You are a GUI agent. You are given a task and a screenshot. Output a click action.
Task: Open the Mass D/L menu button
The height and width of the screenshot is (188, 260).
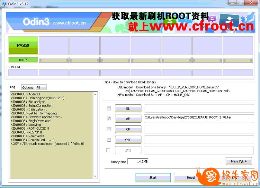click(239, 161)
